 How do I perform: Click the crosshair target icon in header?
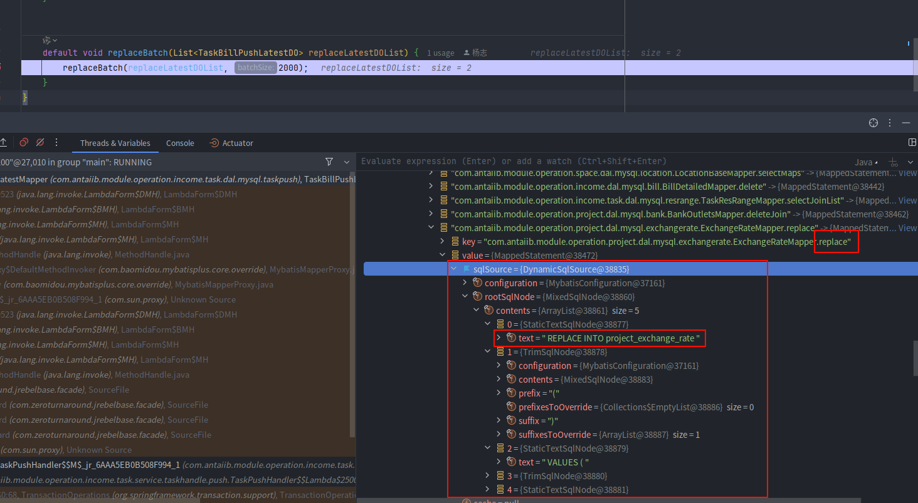coord(873,123)
